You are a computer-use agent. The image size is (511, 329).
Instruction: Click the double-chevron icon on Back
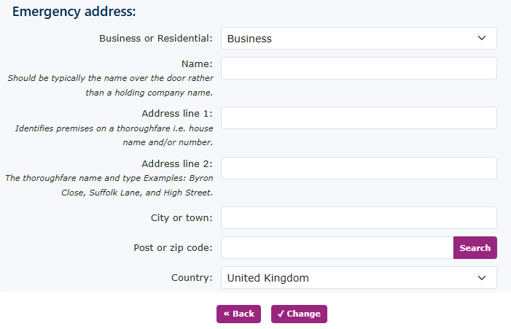227,314
